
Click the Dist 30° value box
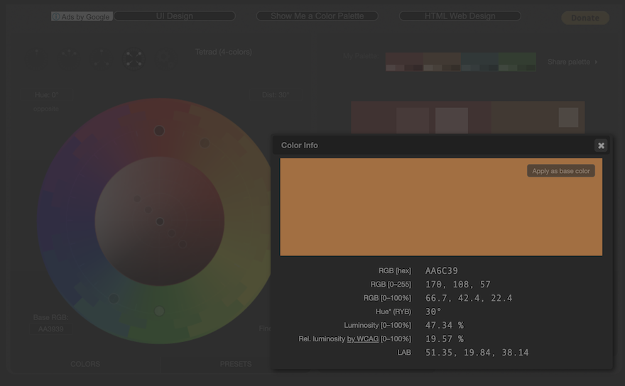(x=274, y=94)
